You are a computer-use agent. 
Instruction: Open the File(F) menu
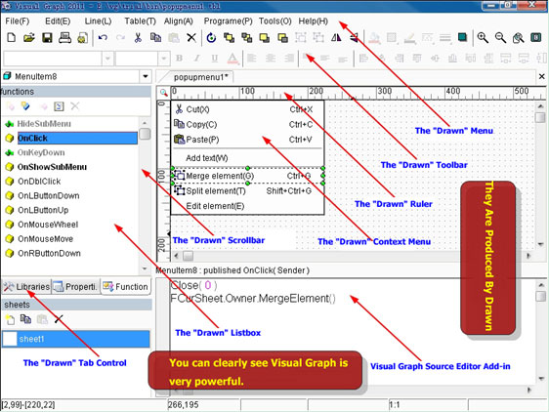tap(18, 21)
